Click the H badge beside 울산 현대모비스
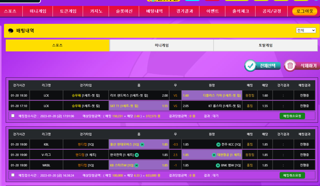The image size is (320, 186). point(142,144)
